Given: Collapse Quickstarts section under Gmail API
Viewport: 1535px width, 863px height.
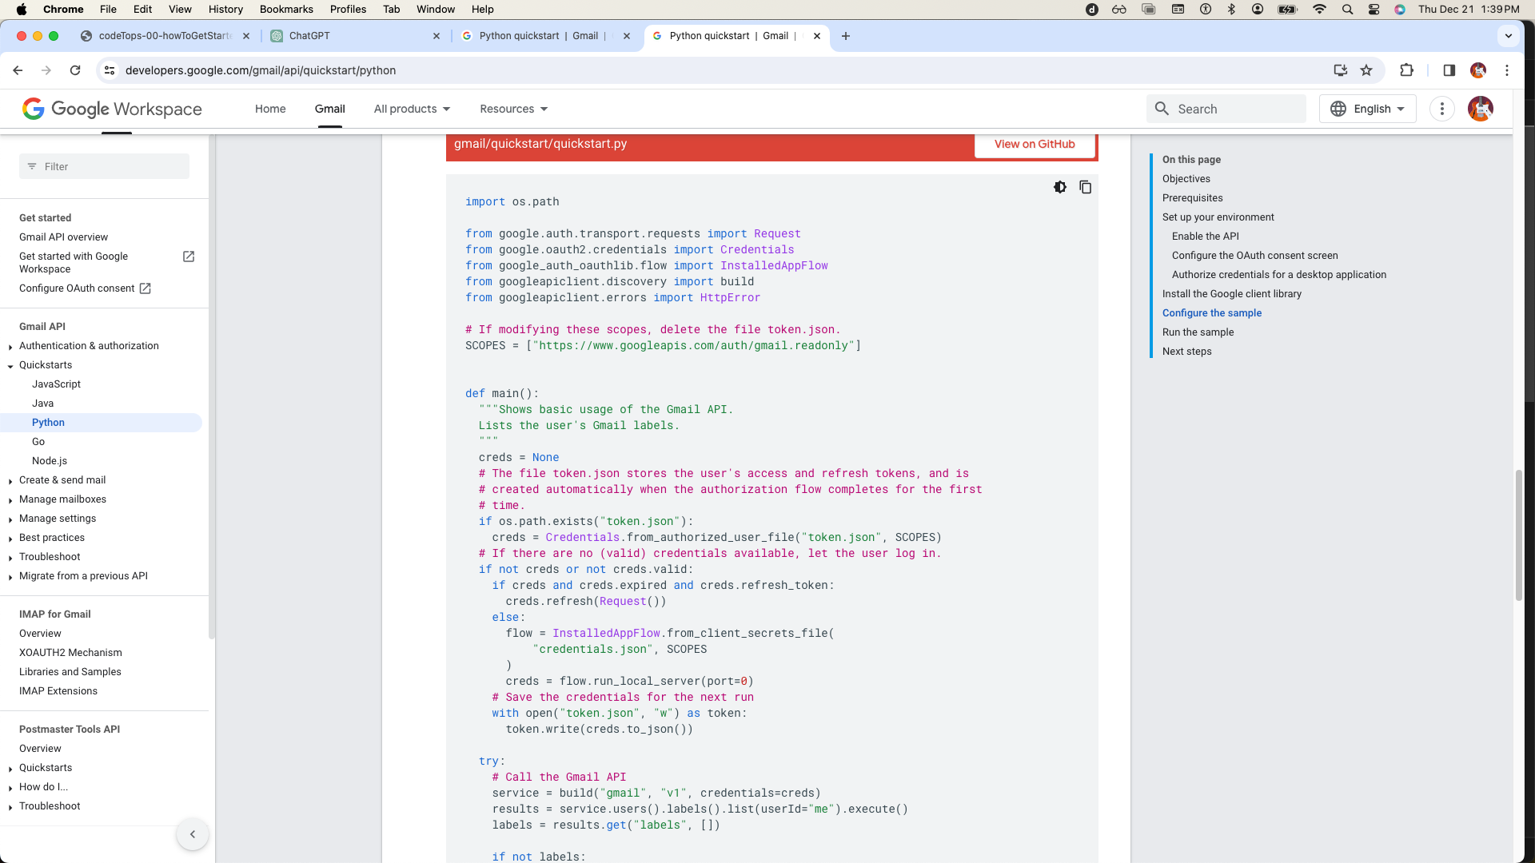Looking at the screenshot, I should pos(10,366).
